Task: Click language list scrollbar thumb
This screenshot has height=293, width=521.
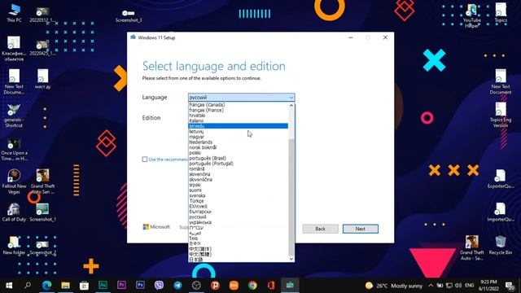Action: [x=291, y=197]
